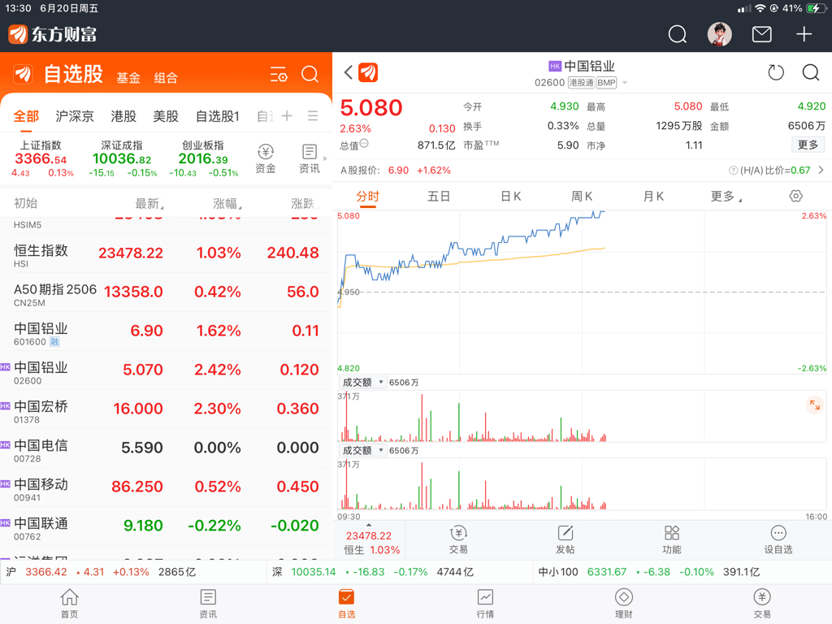Screen dimensions: 832x624
Task: Switch chart to 周K view
Action: coord(582,197)
